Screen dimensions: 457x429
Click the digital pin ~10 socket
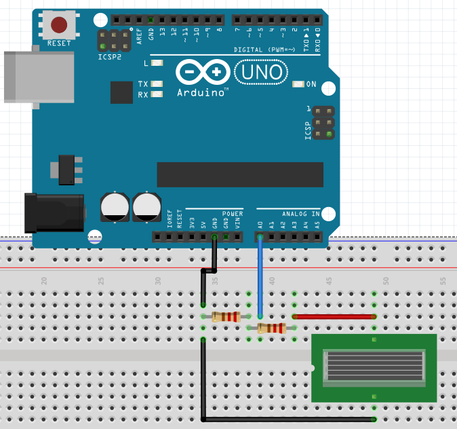point(196,20)
